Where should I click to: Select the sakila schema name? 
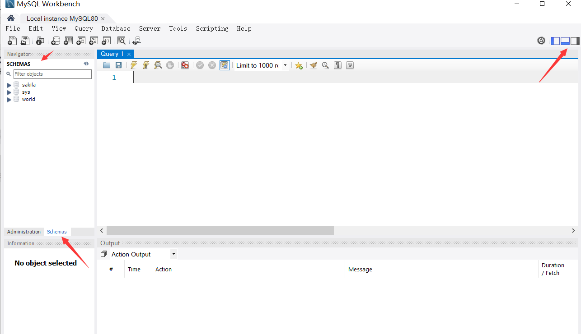click(x=29, y=85)
